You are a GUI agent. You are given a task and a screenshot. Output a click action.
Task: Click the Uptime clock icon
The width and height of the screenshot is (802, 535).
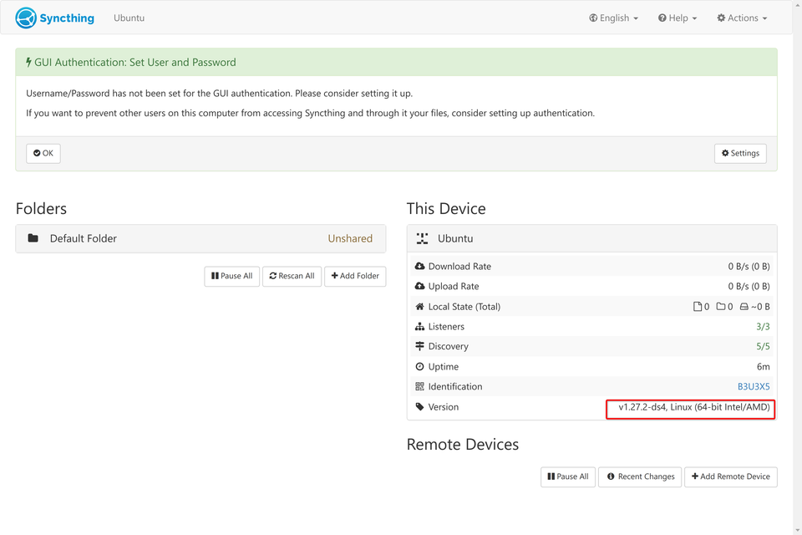[x=419, y=367]
